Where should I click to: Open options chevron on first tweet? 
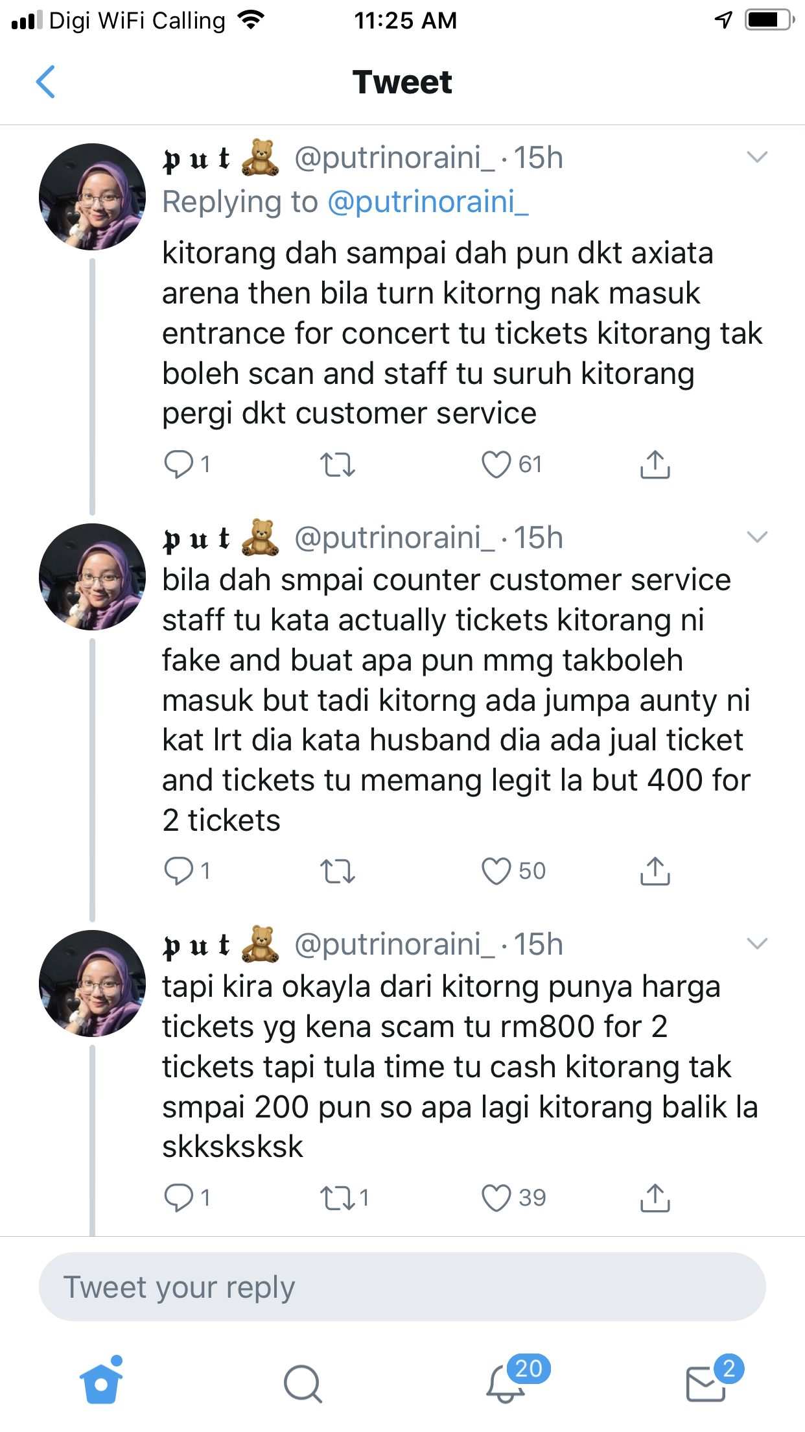(757, 158)
